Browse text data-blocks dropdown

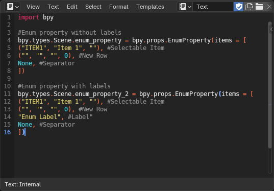[x=185, y=7]
